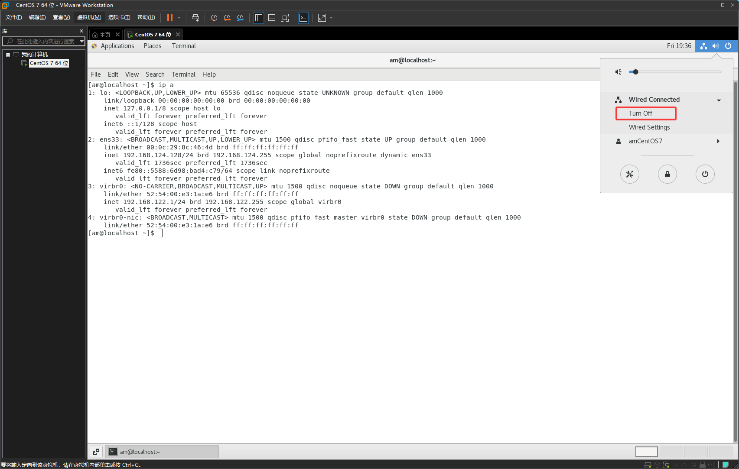Pause the virtual machine with the orange button
Viewport: 739px width, 469px height.
point(169,18)
